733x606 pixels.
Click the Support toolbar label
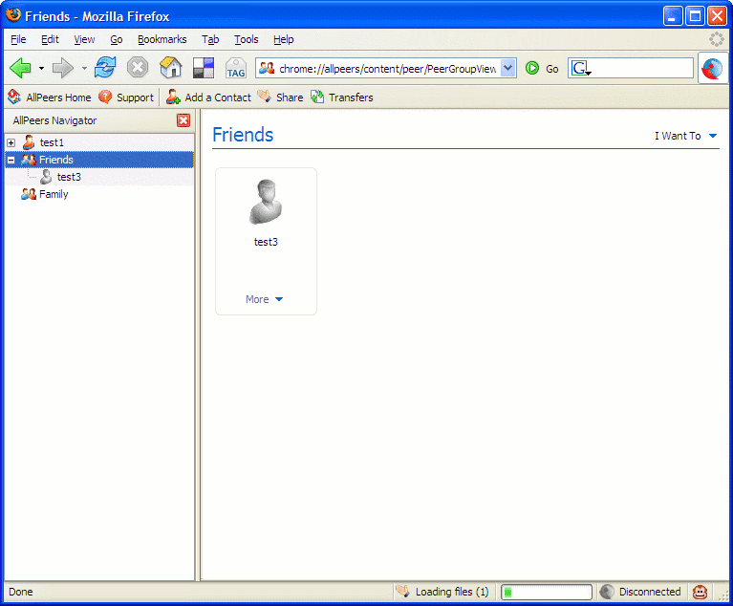click(x=135, y=97)
